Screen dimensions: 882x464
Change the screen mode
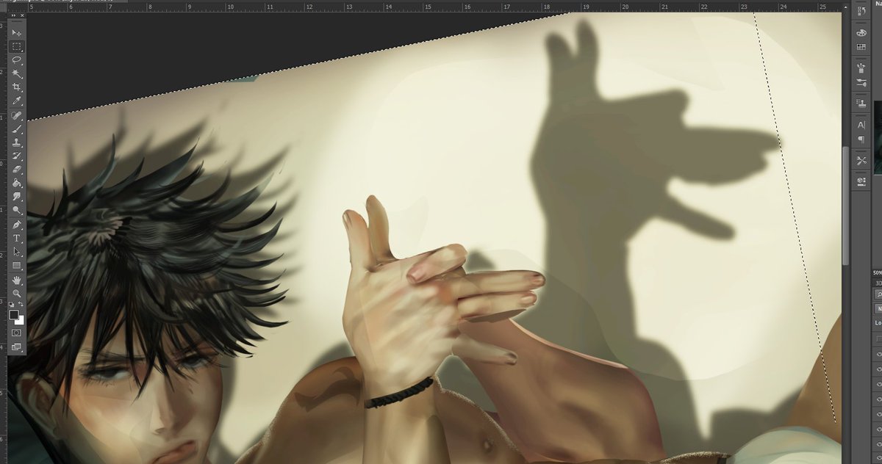(17, 347)
